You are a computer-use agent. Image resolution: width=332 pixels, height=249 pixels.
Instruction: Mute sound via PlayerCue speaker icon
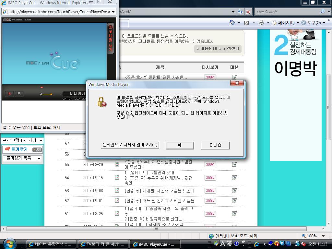pos(41,94)
